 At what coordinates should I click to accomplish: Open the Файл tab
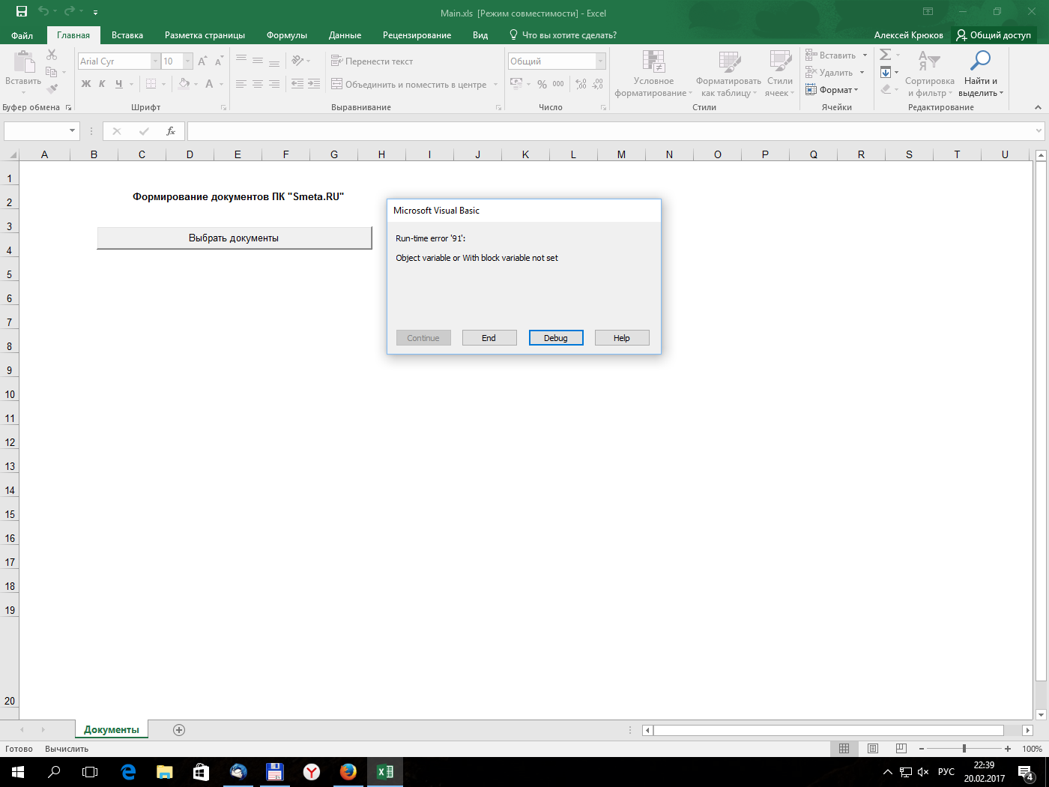[x=22, y=35]
